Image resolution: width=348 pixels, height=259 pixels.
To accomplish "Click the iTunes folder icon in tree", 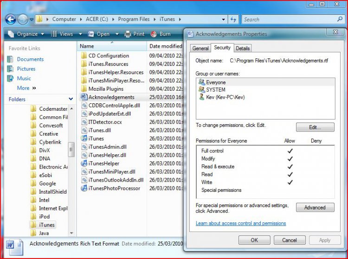I will coord(33,225).
